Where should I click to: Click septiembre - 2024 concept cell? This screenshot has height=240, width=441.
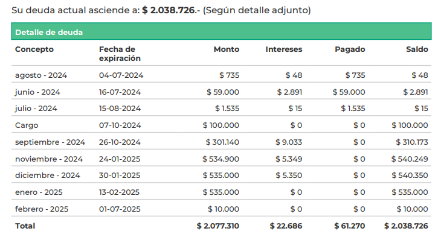50,142
